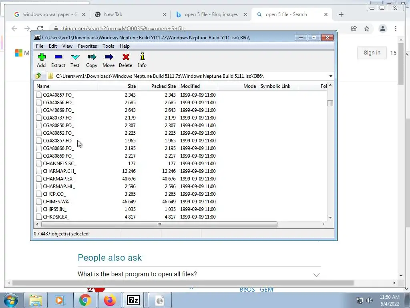This screenshot has width=410, height=308.
Task: Select file CGA80857.FO_
Action: (x=58, y=141)
